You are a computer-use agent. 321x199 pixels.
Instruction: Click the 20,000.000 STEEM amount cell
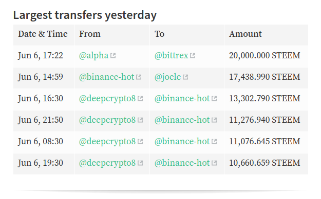click(265, 55)
